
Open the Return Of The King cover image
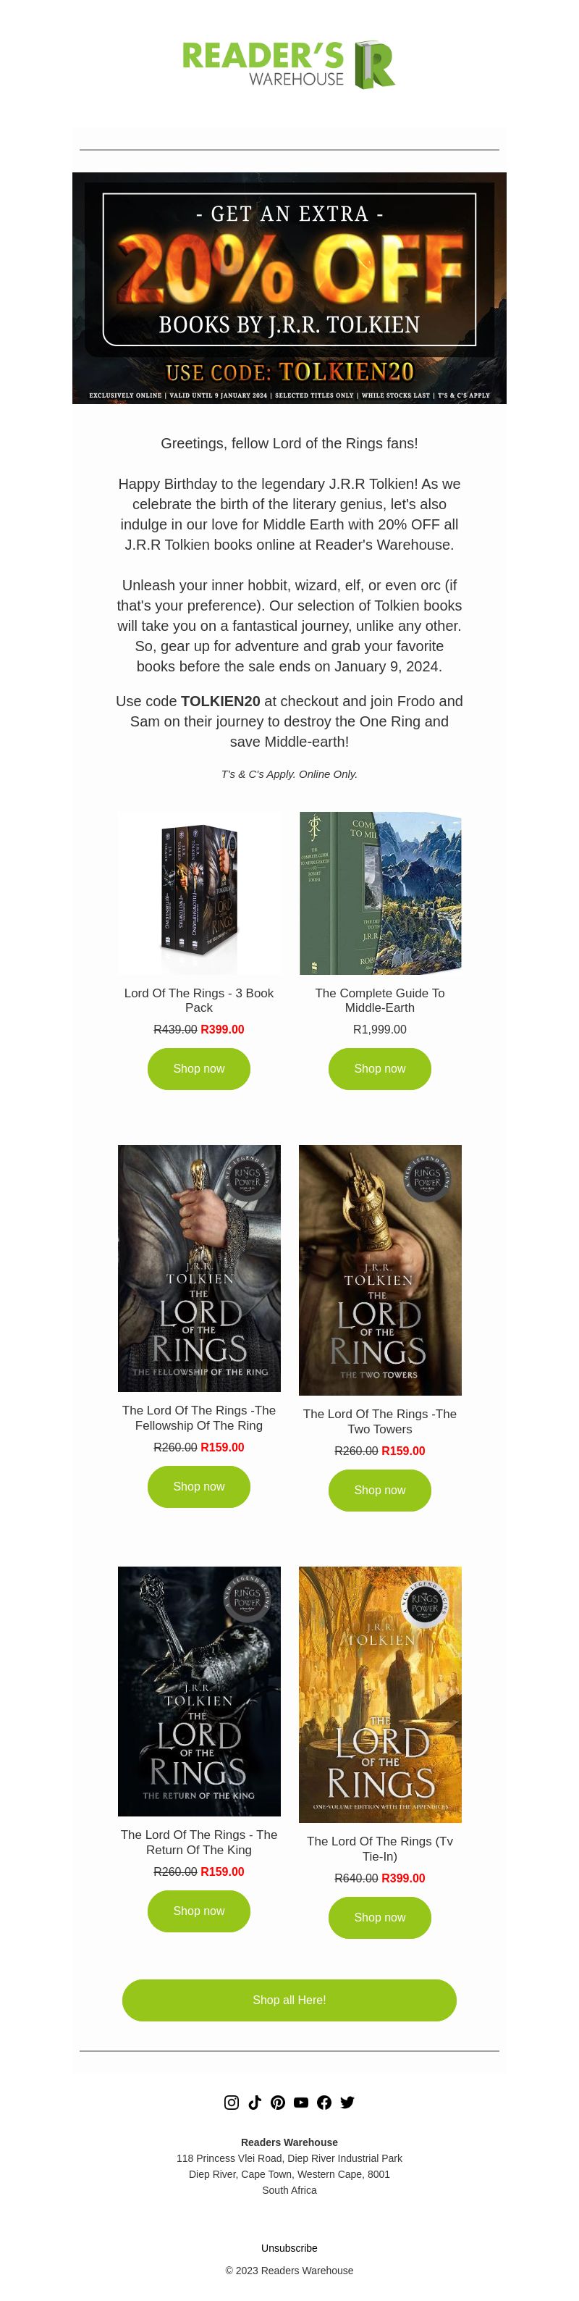tap(199, 1691)
